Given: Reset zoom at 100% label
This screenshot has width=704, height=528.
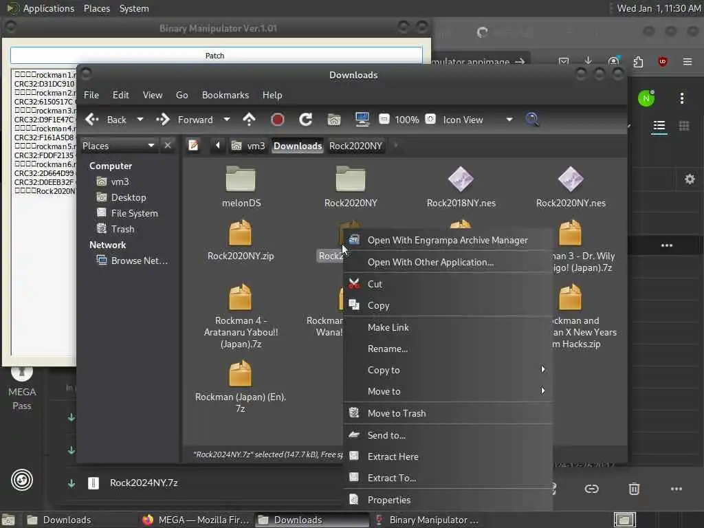Looking at the screenshot, I should coord(407,120).
